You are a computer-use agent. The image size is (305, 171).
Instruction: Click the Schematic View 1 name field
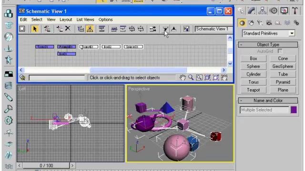tap(213, 29)
